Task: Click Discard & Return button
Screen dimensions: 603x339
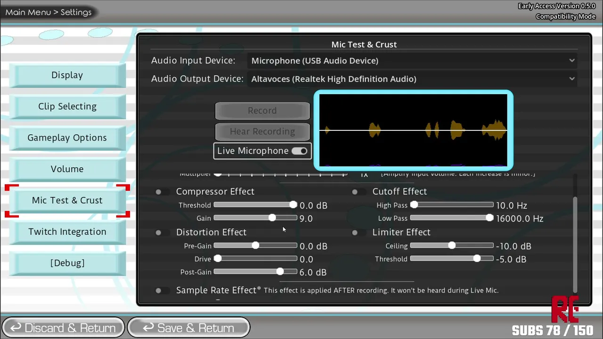Action: [x=63, y=328]
